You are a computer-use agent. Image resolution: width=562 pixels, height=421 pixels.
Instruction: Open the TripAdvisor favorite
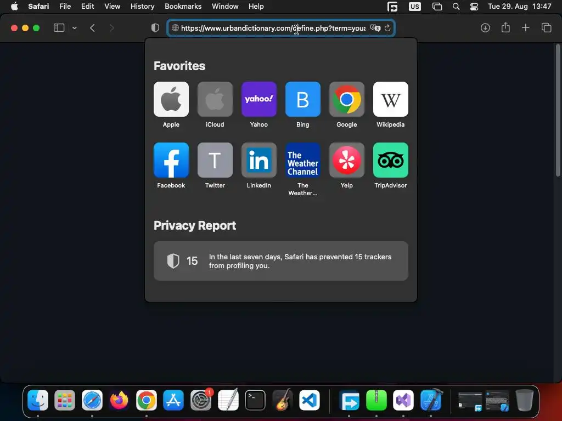(x=390, y=160)
